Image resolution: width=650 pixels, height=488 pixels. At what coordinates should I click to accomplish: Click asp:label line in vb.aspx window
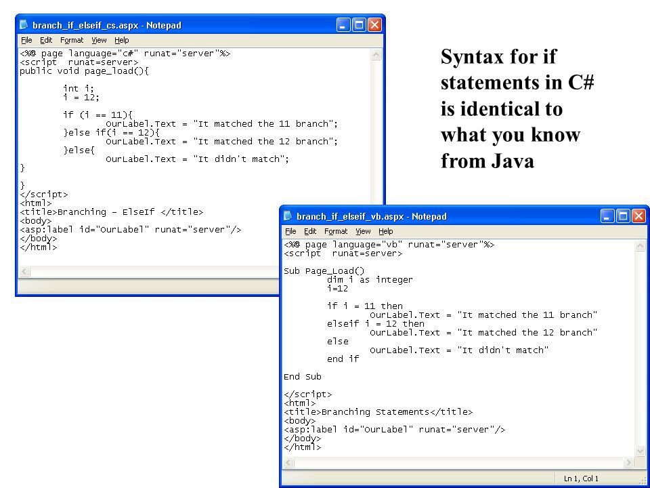[x=395, y=430]
